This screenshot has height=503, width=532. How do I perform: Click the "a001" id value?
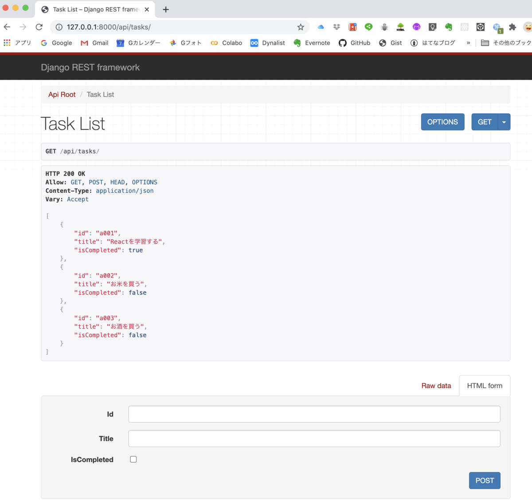[x=106, y=233]
